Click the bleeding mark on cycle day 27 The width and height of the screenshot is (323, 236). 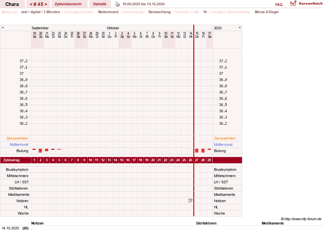point(197,150)
